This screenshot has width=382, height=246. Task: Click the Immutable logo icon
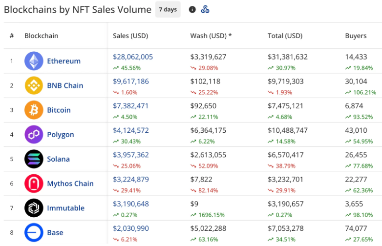point(34,208)
